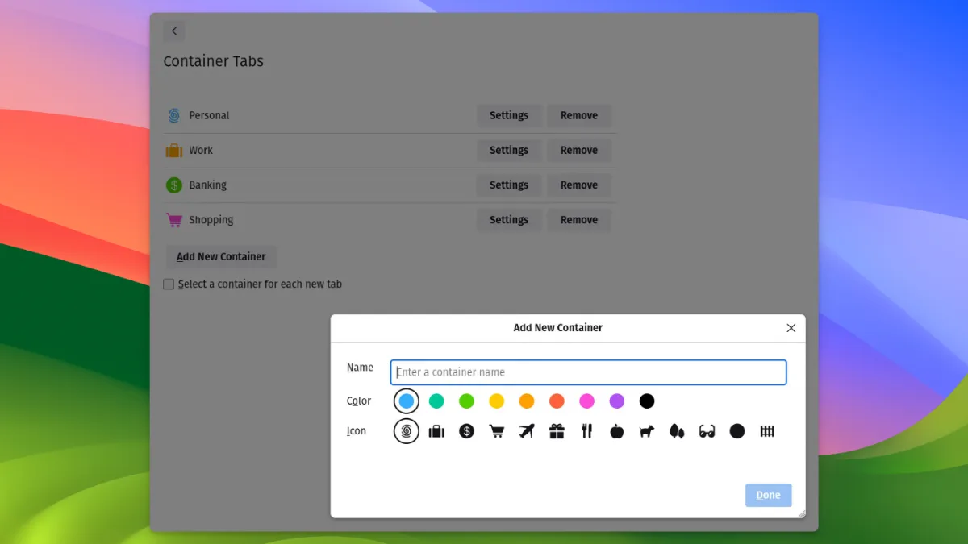Choose the apple fruit icon
968x544 pixels.
pyautogui.click(x=617, y=431)
